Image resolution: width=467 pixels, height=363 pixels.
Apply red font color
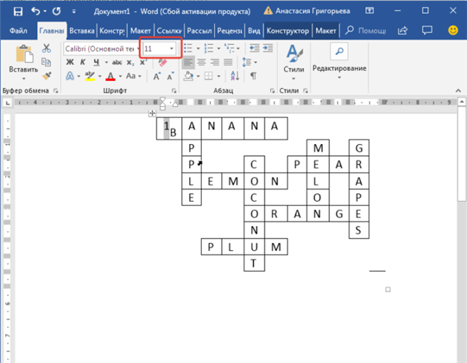tap(111, 76)
